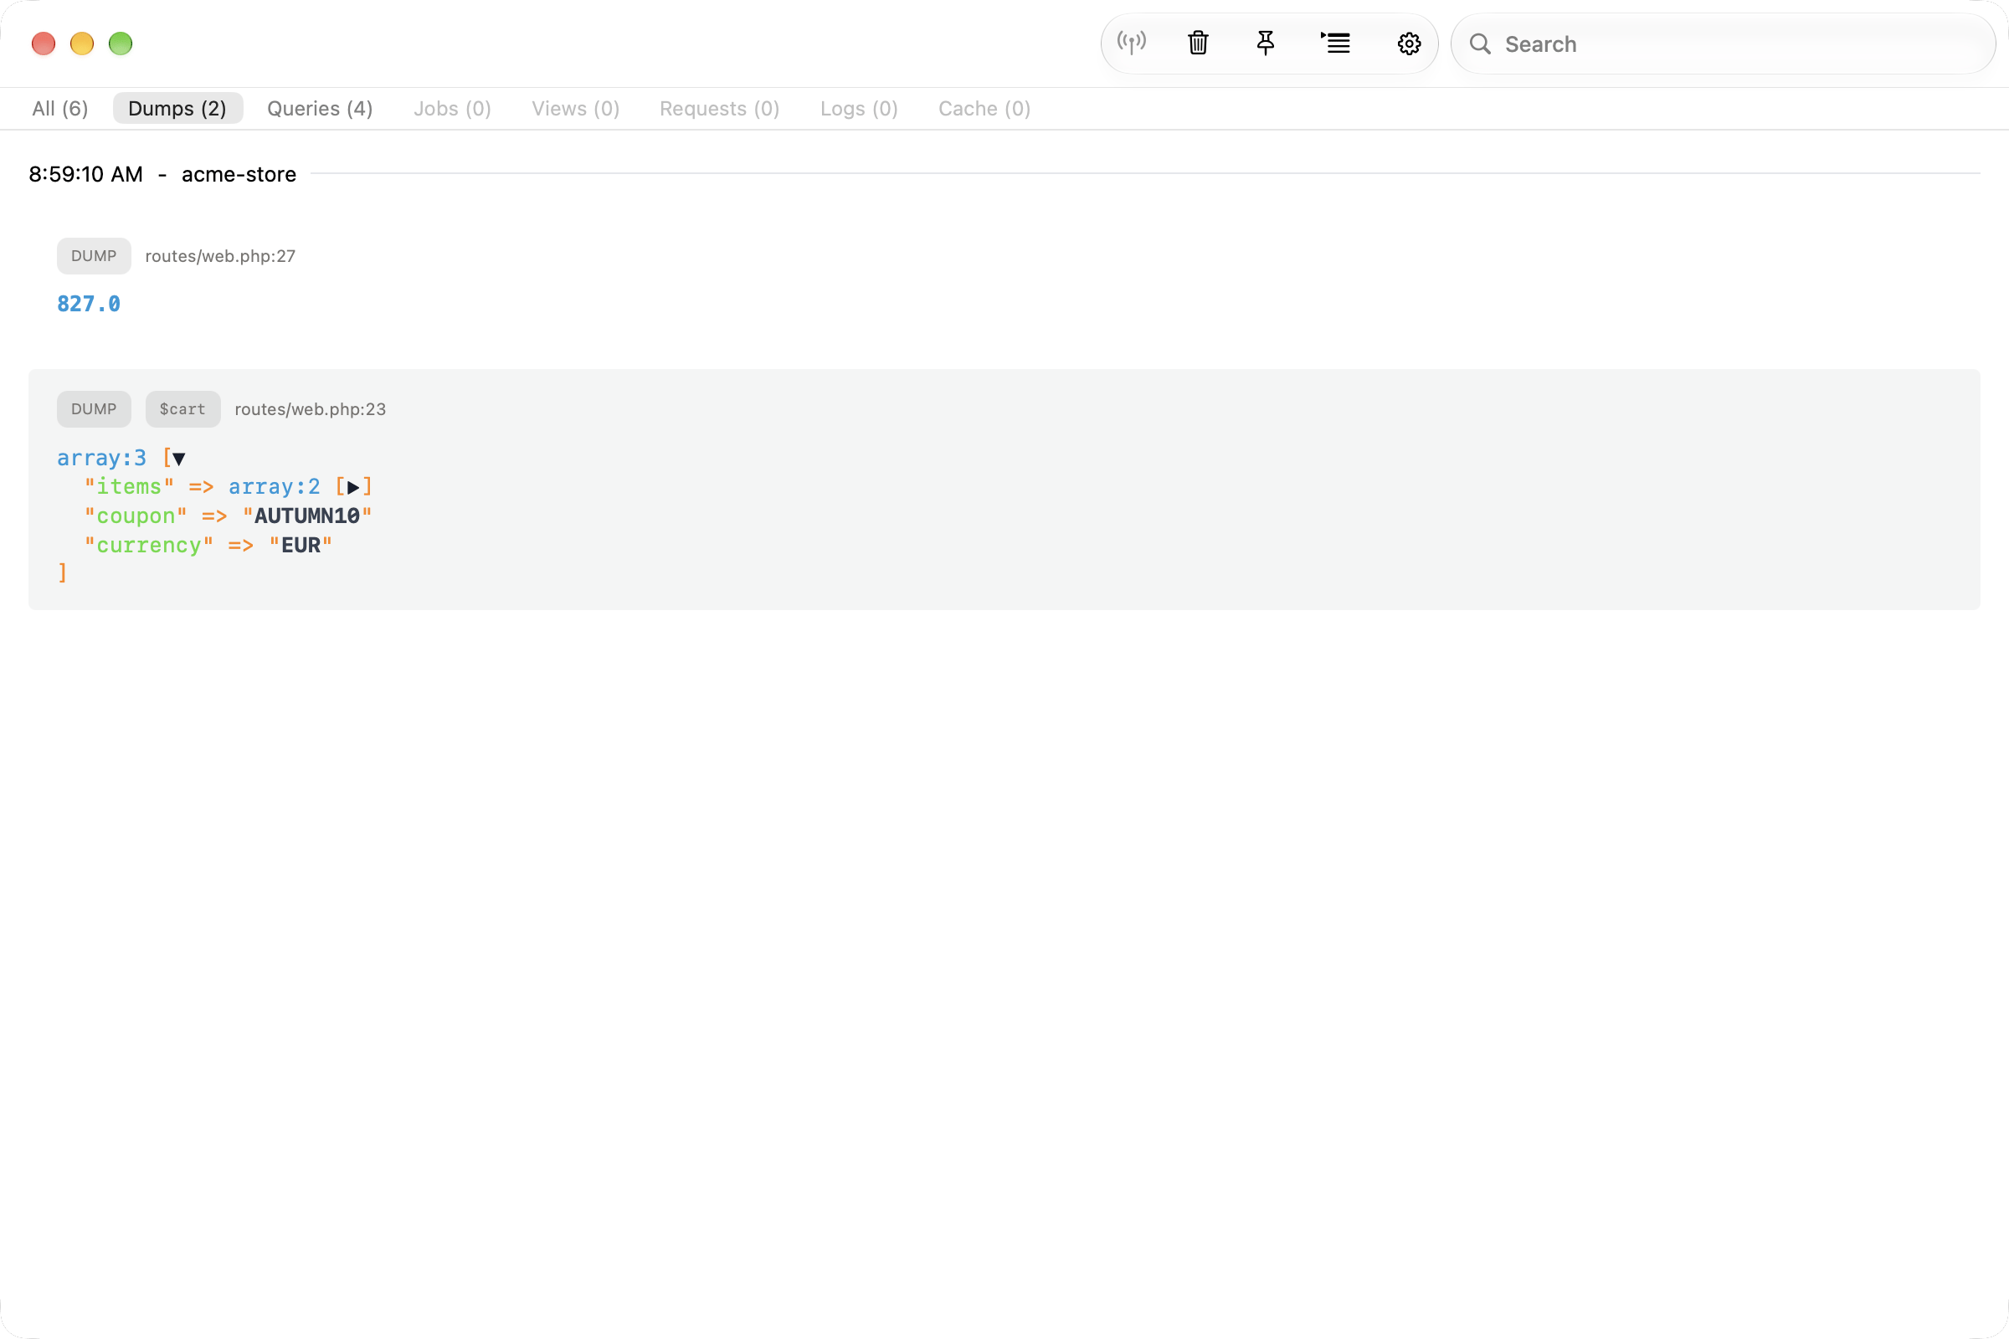Select the Dumps (2) tab
Screen dimensions: 2009x1339
pos(177,109)
